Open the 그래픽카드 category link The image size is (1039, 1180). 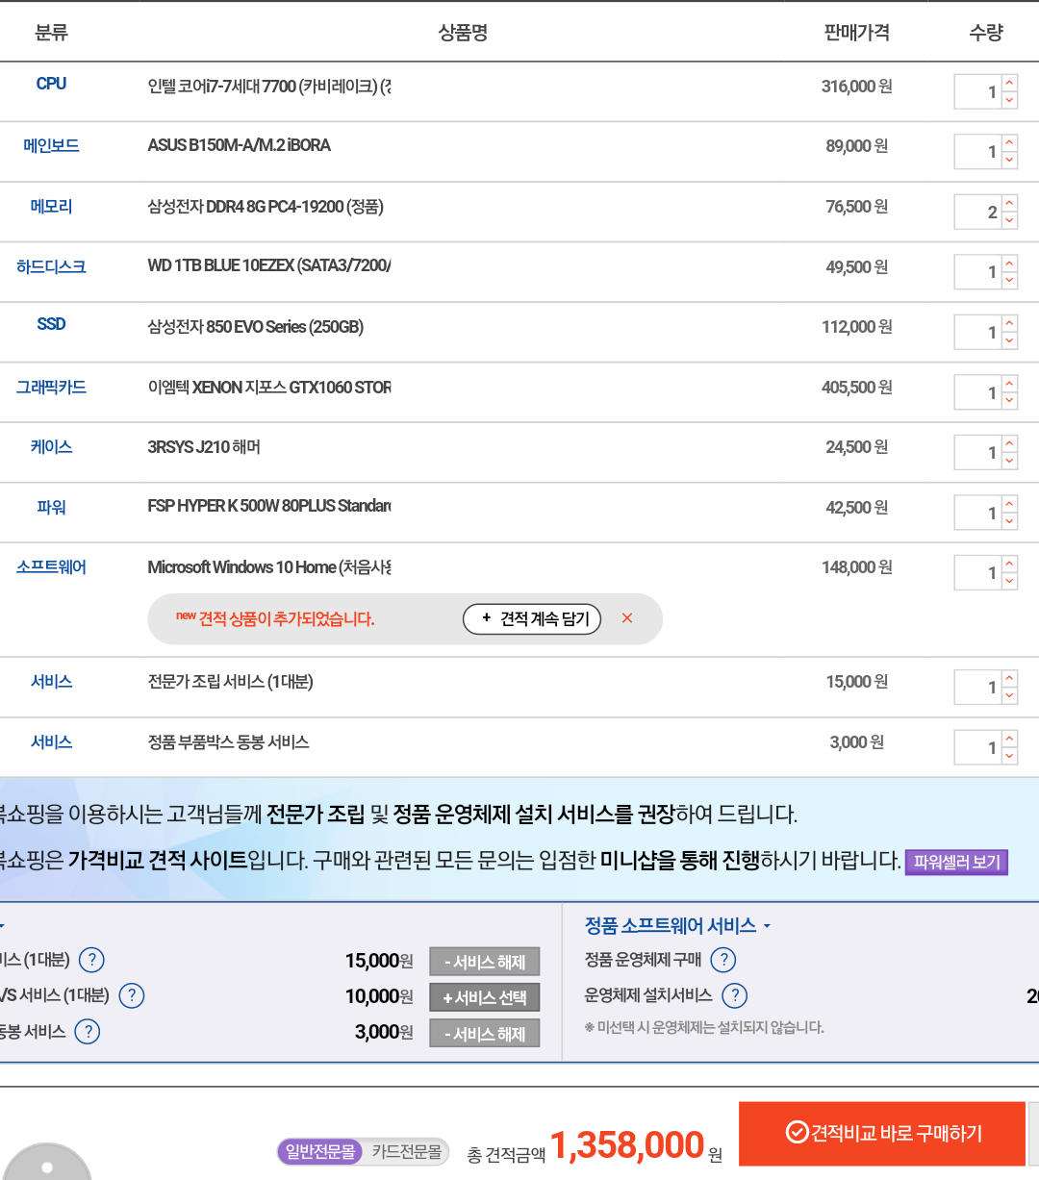(x=51, y=387)
